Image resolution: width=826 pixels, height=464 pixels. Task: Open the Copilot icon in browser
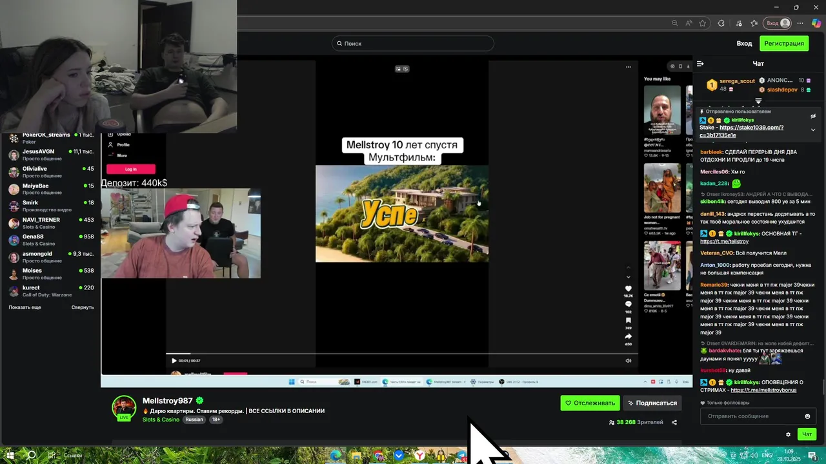point(816,23)
